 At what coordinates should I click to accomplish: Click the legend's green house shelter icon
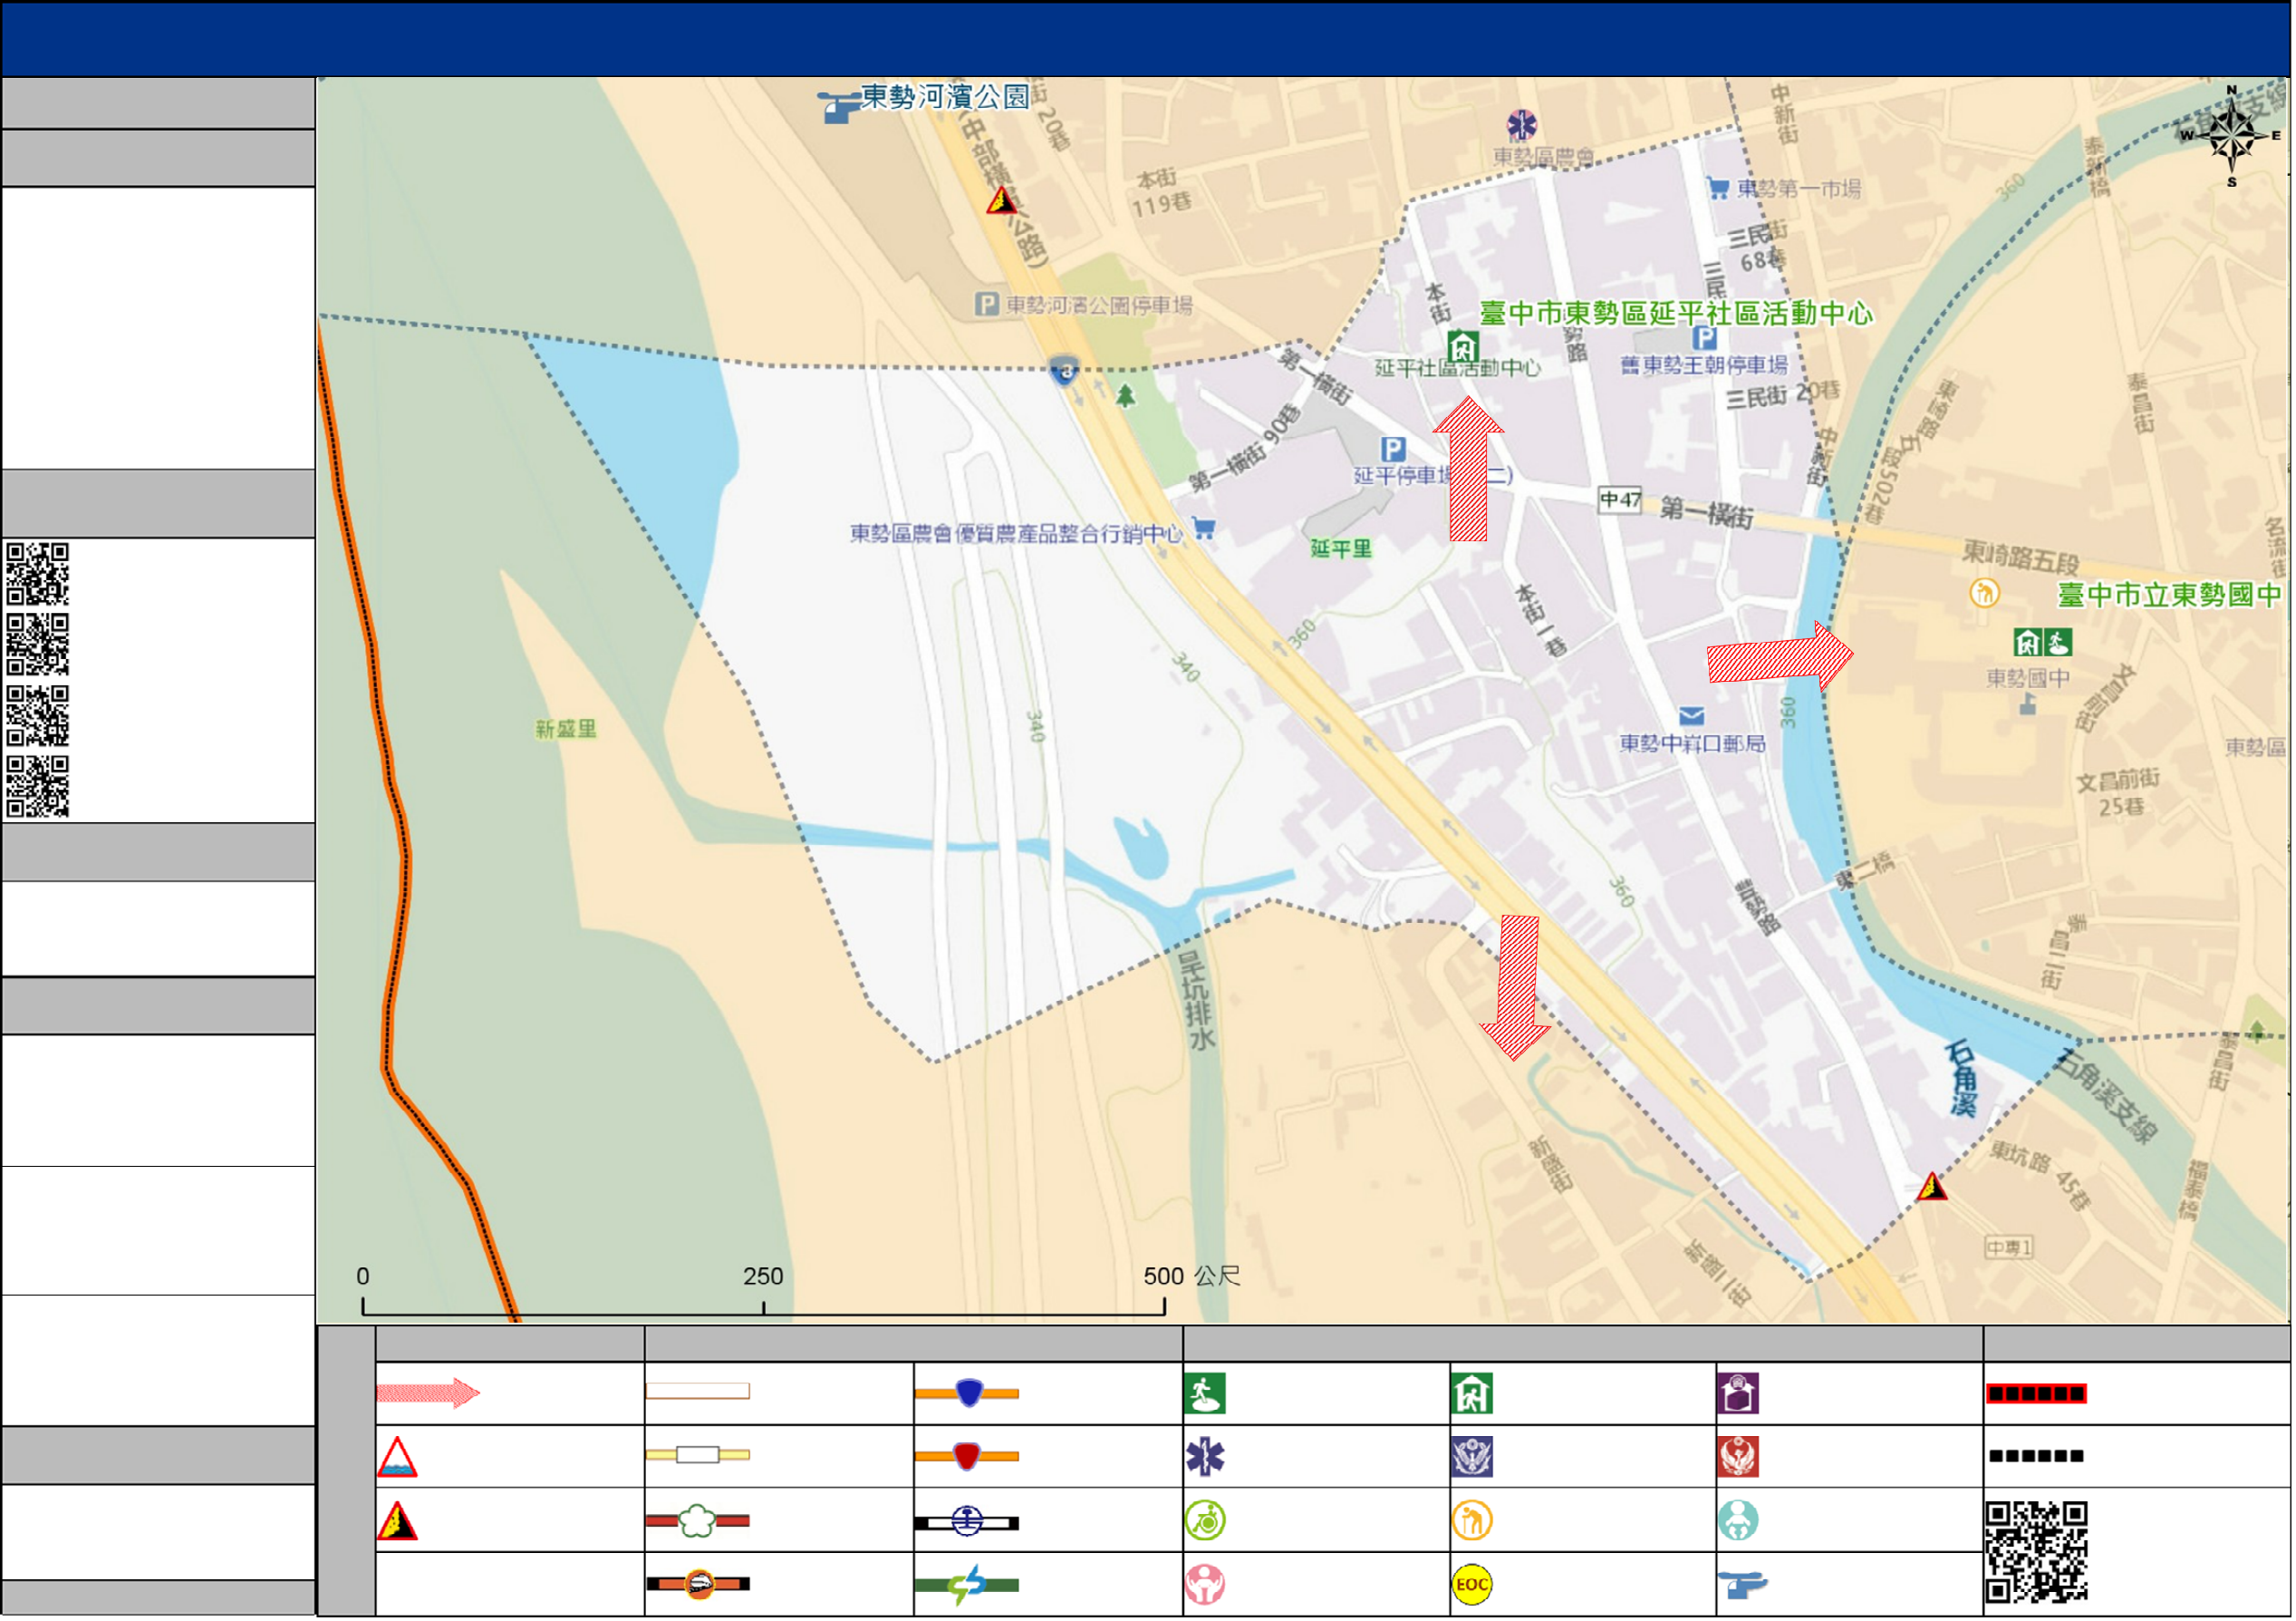pyautogui.click(x=1472, y=1393)
